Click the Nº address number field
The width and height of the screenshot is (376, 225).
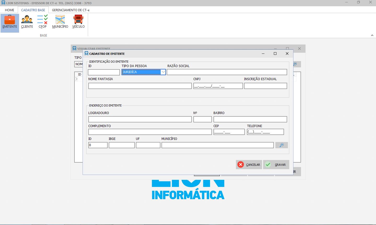(203, 119)
